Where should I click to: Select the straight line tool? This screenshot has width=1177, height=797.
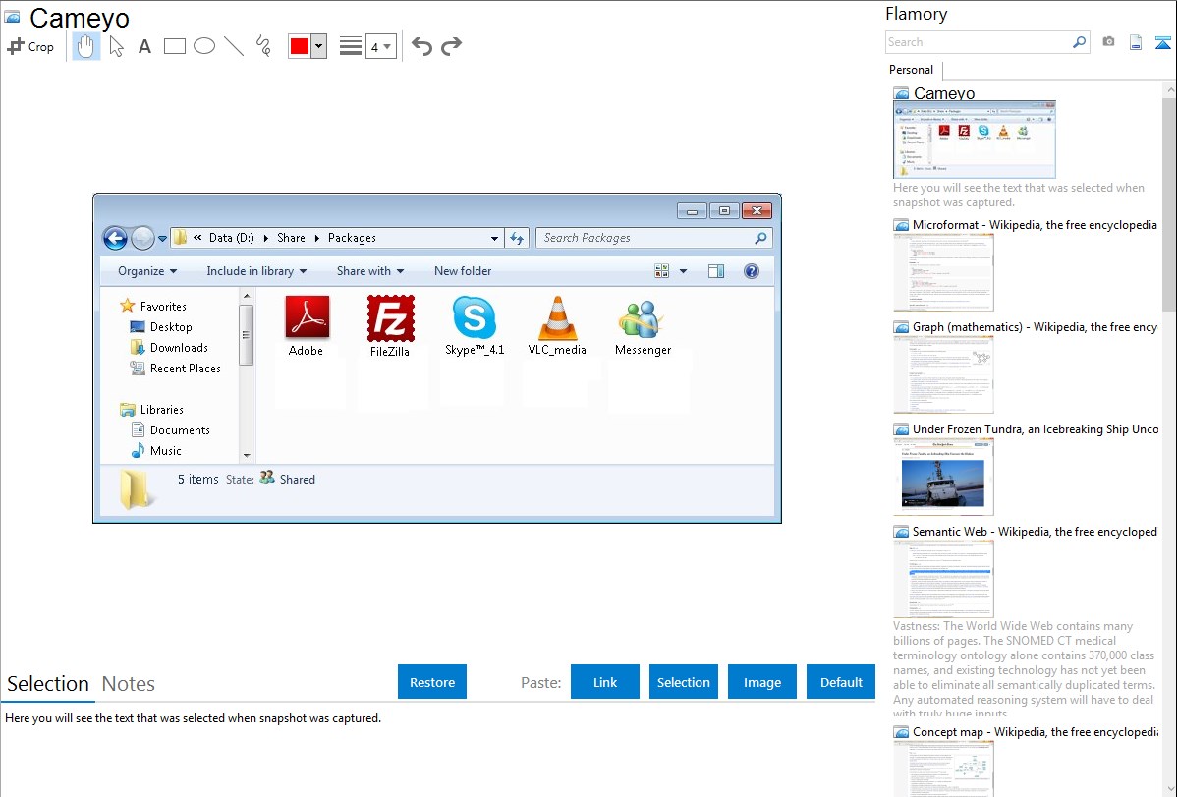coord(234,46)
